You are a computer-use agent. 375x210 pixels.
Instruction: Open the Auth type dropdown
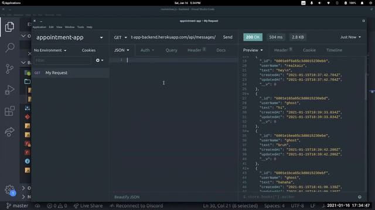click(147, 50)
